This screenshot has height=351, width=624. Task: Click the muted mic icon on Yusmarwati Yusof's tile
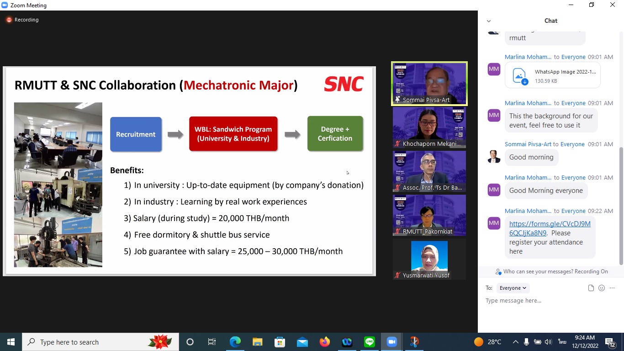397,276
